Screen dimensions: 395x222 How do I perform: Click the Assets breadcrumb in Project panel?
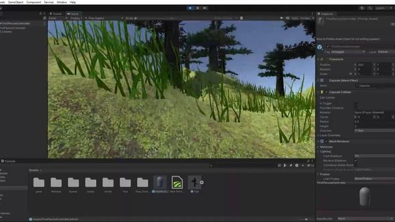click(34, 170)
